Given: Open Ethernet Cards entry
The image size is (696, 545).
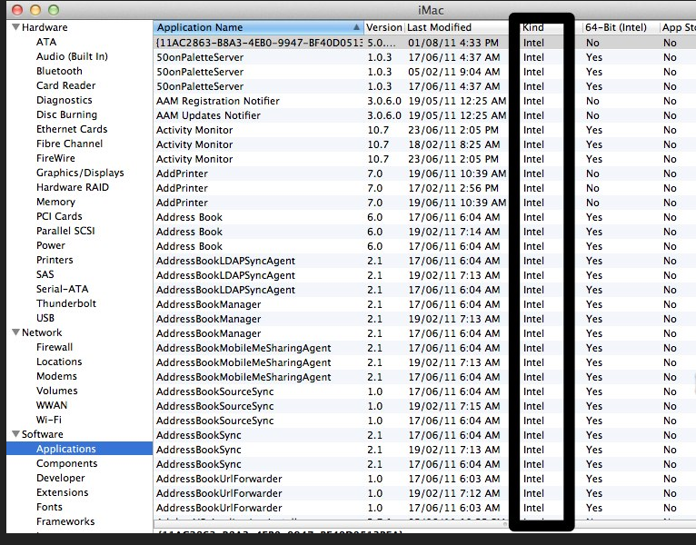Looking at the screenshot, I should click(72, 129).
